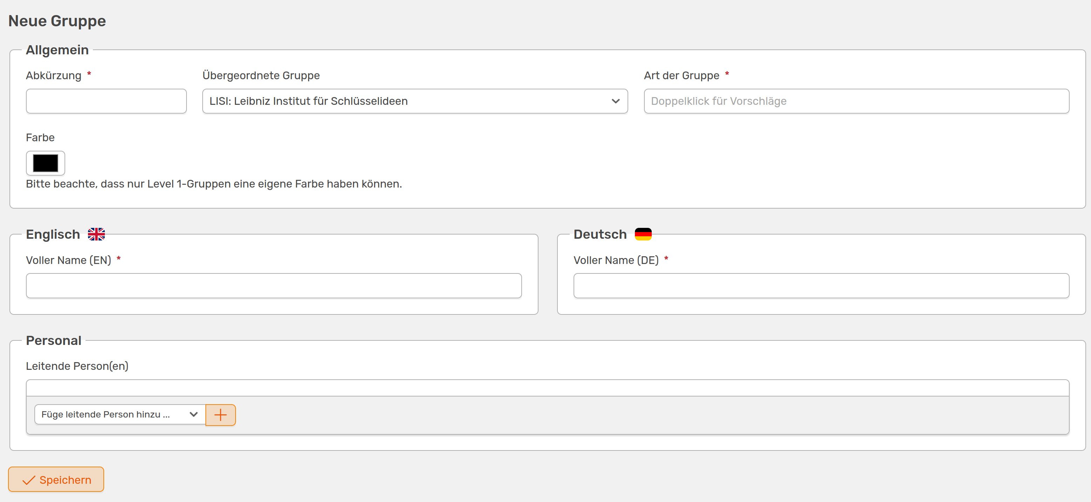Image resolution: width=1091 pixels, height=502 pixels.
Task: Click the Voller Name (EN) input
Action: pyautogui.click(x=273, y=286)
